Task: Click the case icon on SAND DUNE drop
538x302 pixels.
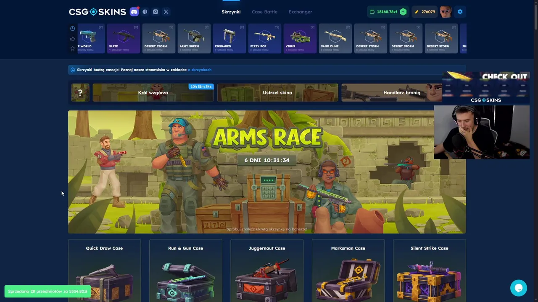Action: point(348,27)
